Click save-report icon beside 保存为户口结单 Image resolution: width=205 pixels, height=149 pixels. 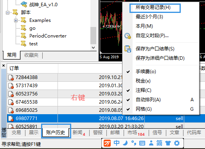coord(128,49)
